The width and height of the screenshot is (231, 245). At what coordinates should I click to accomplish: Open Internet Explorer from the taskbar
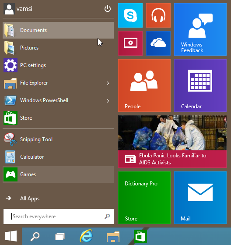pos(86,236)
